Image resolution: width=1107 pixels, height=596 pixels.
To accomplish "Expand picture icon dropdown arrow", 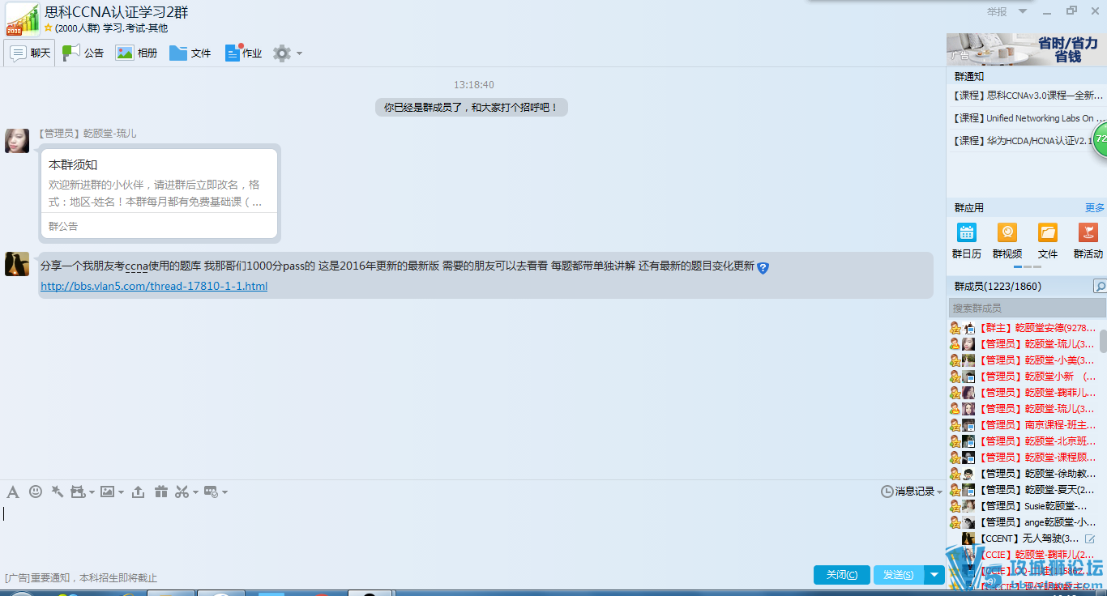I will point(121,492).
